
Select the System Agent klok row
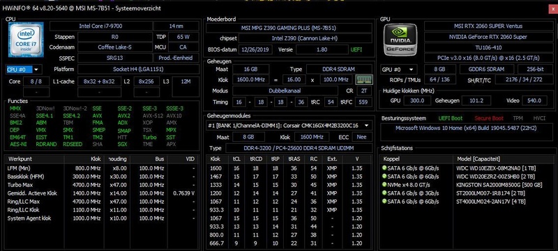coord(101,218)
